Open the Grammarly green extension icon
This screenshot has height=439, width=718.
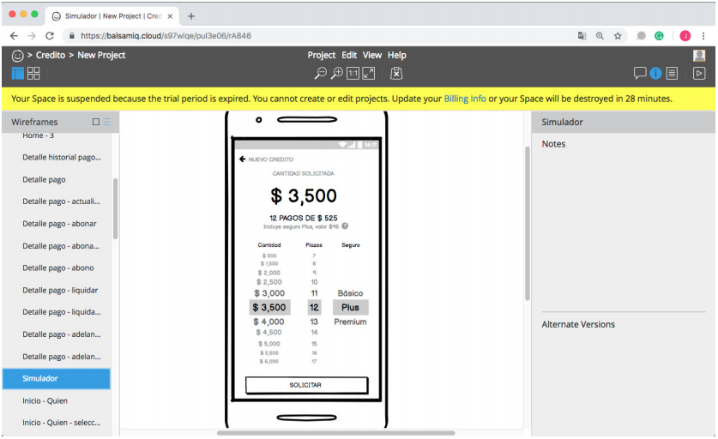click(x=659, y=36)
